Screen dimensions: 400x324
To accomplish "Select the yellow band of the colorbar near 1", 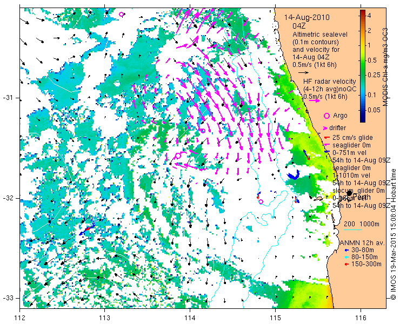I will [x=363, y=45].
